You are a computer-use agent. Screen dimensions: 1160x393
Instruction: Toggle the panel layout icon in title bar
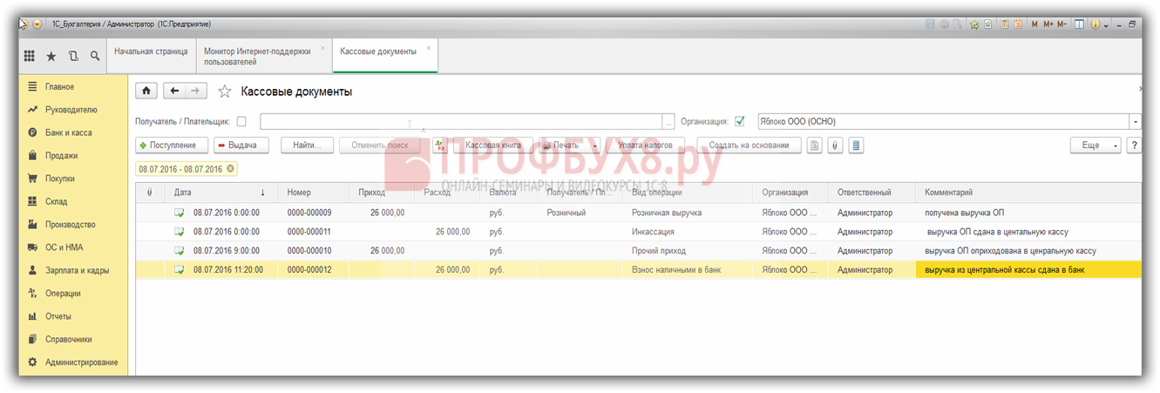click(x=1079, y=24)
